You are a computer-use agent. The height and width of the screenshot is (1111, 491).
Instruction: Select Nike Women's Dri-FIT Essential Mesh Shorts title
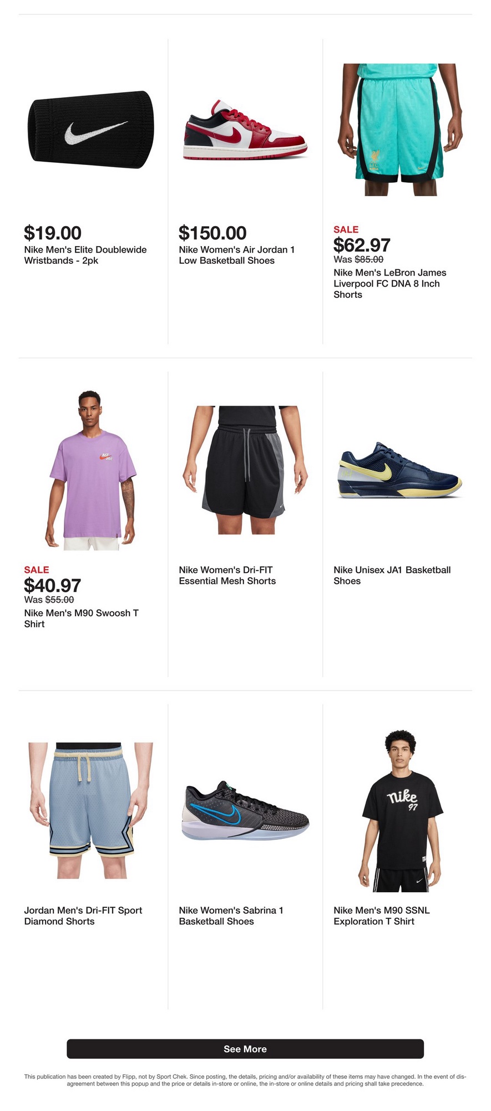tap(227, 575)
